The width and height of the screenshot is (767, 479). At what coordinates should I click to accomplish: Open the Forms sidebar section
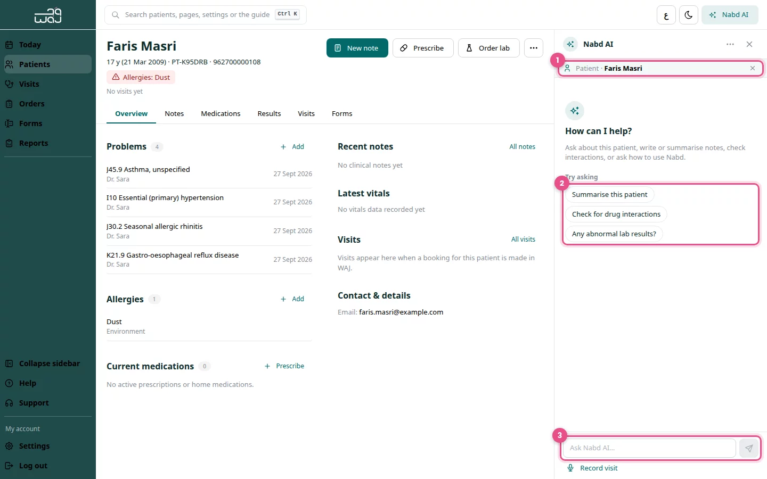point(48,123)
